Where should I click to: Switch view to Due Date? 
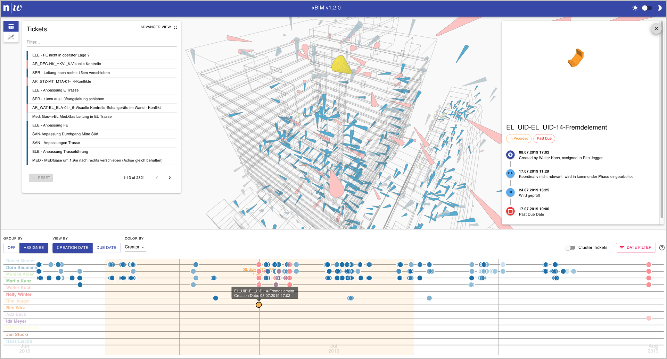106,248
